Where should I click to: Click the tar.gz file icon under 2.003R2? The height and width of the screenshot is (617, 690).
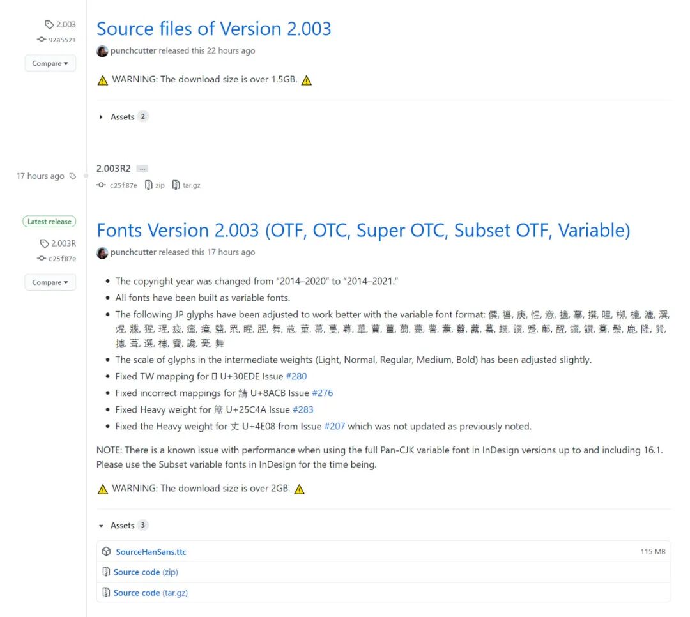click(176, 185)
